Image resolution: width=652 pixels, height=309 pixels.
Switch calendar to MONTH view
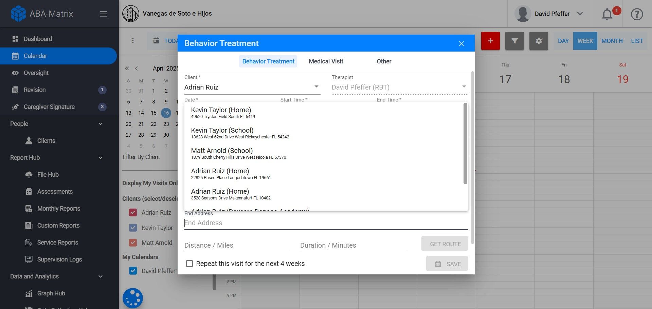(612, 41)
